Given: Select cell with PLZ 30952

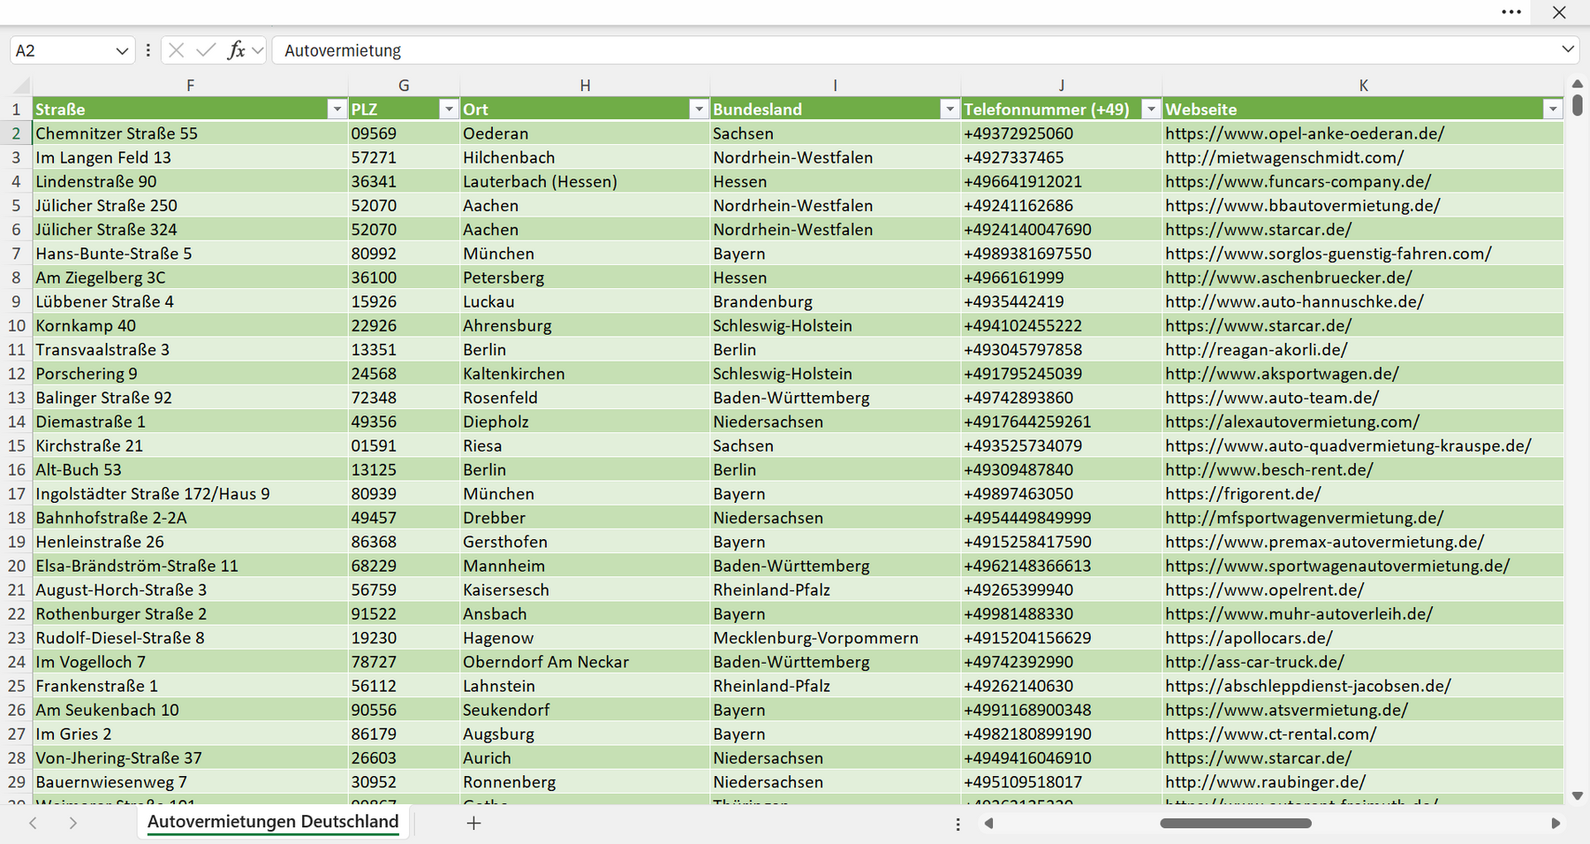Looking at the screenshot, I should pyautogui.click(x=405, y=782).
